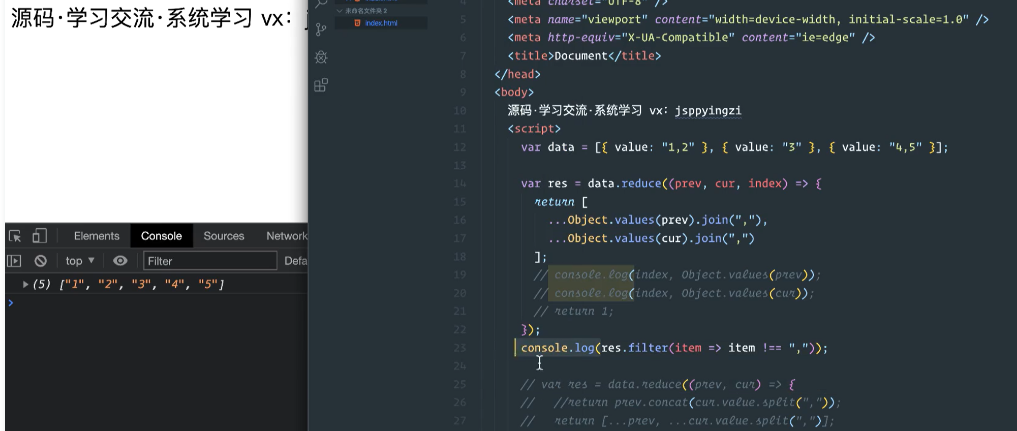Screen dimensions: 1017x431
Task: Click console.log on line 23
Action: pos(558,348)
